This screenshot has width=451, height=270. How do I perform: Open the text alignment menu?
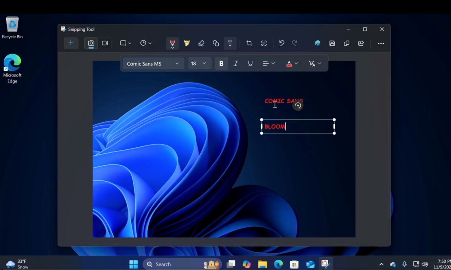tap(268, 63)
